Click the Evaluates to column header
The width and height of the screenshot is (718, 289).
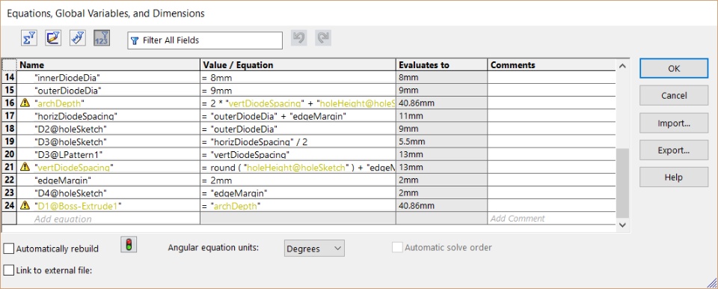(x=441, y=65)
